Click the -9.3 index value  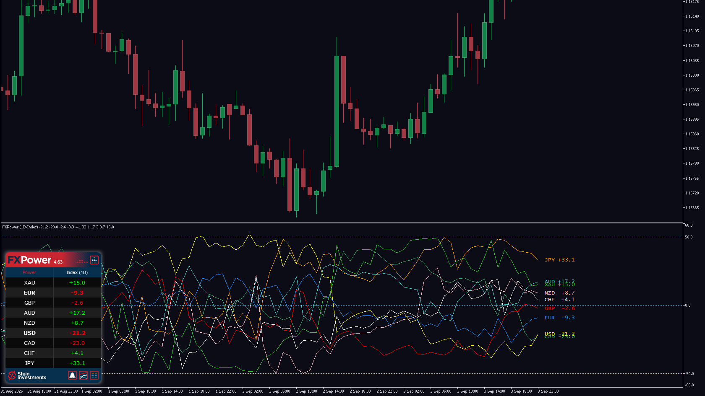(x=77, y=292)
